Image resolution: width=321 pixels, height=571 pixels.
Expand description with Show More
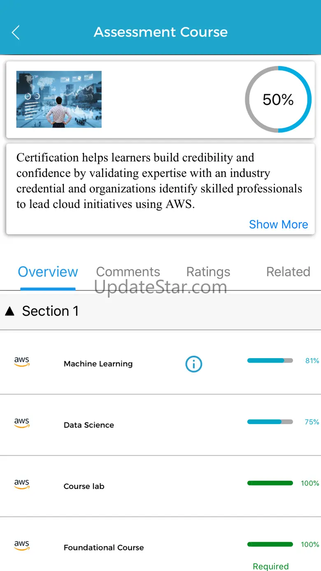tap(279, 224)
